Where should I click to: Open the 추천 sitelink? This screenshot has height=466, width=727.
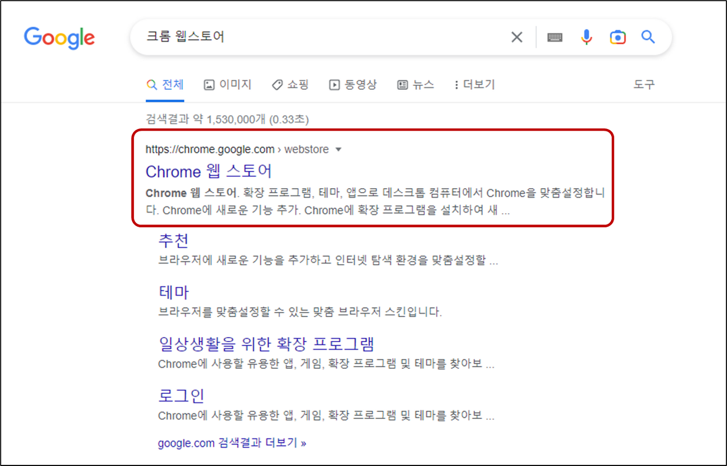click(173, 240)
